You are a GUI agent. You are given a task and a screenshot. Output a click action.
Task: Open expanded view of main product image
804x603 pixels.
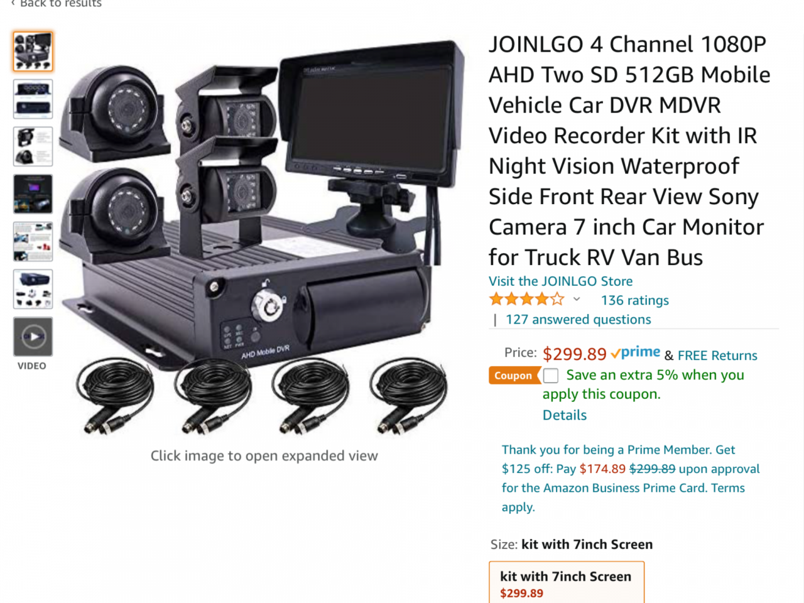point(264,236)
